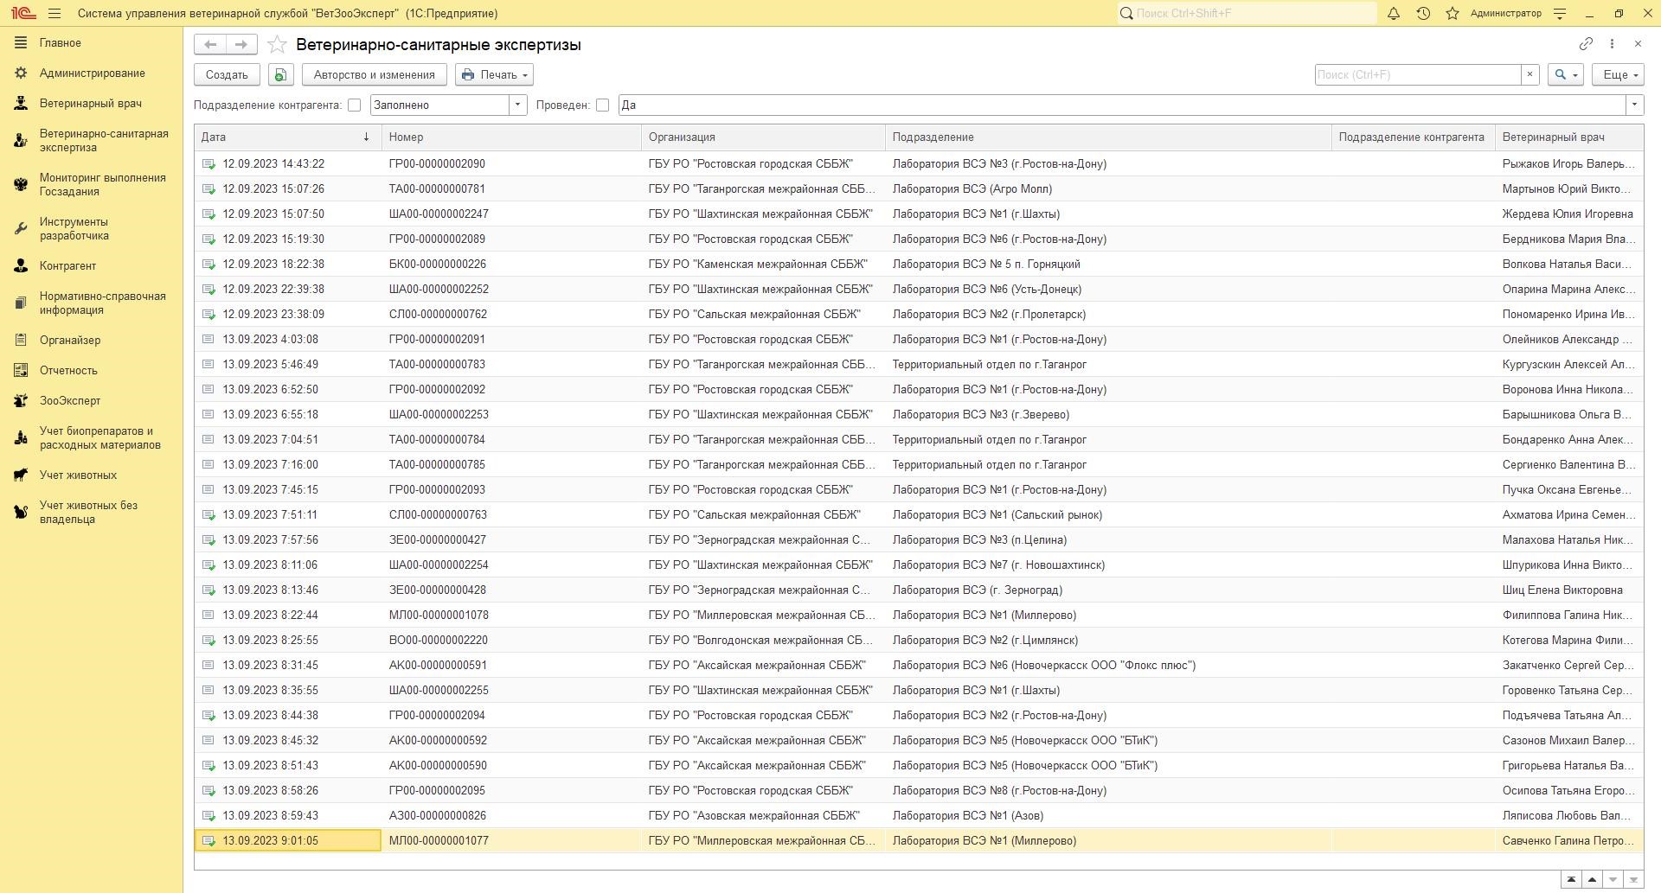Click the Контрагент sidebar icon
Image resolution: width=1661 pixels, height=893 pixels.
tap(21, 265)
